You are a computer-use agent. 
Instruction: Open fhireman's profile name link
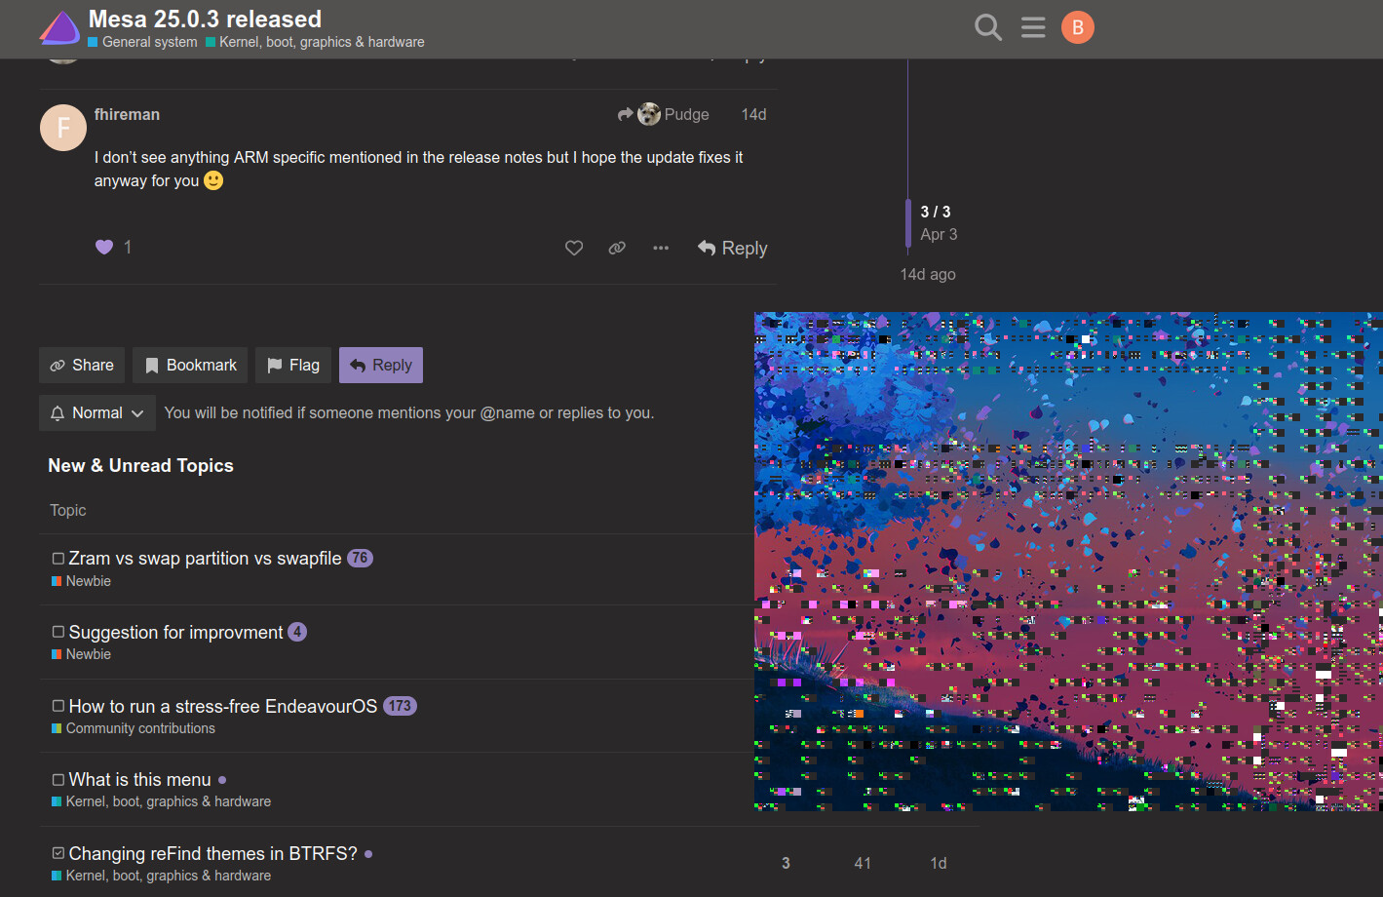tap(127, 114)
